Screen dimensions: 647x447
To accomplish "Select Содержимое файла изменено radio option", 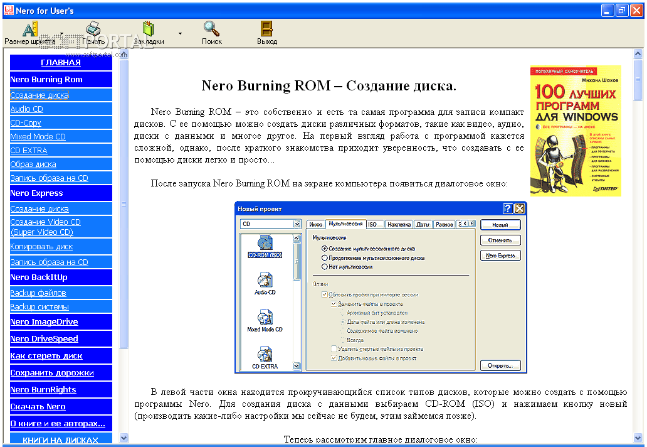I will click(x=342, y=331).
